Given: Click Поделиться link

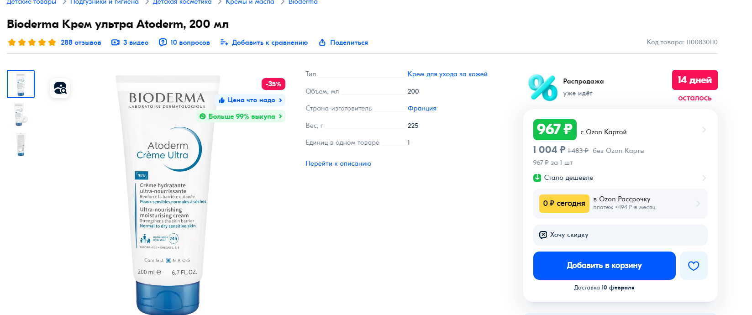Looking at the screenshot, I should [349, 42].
